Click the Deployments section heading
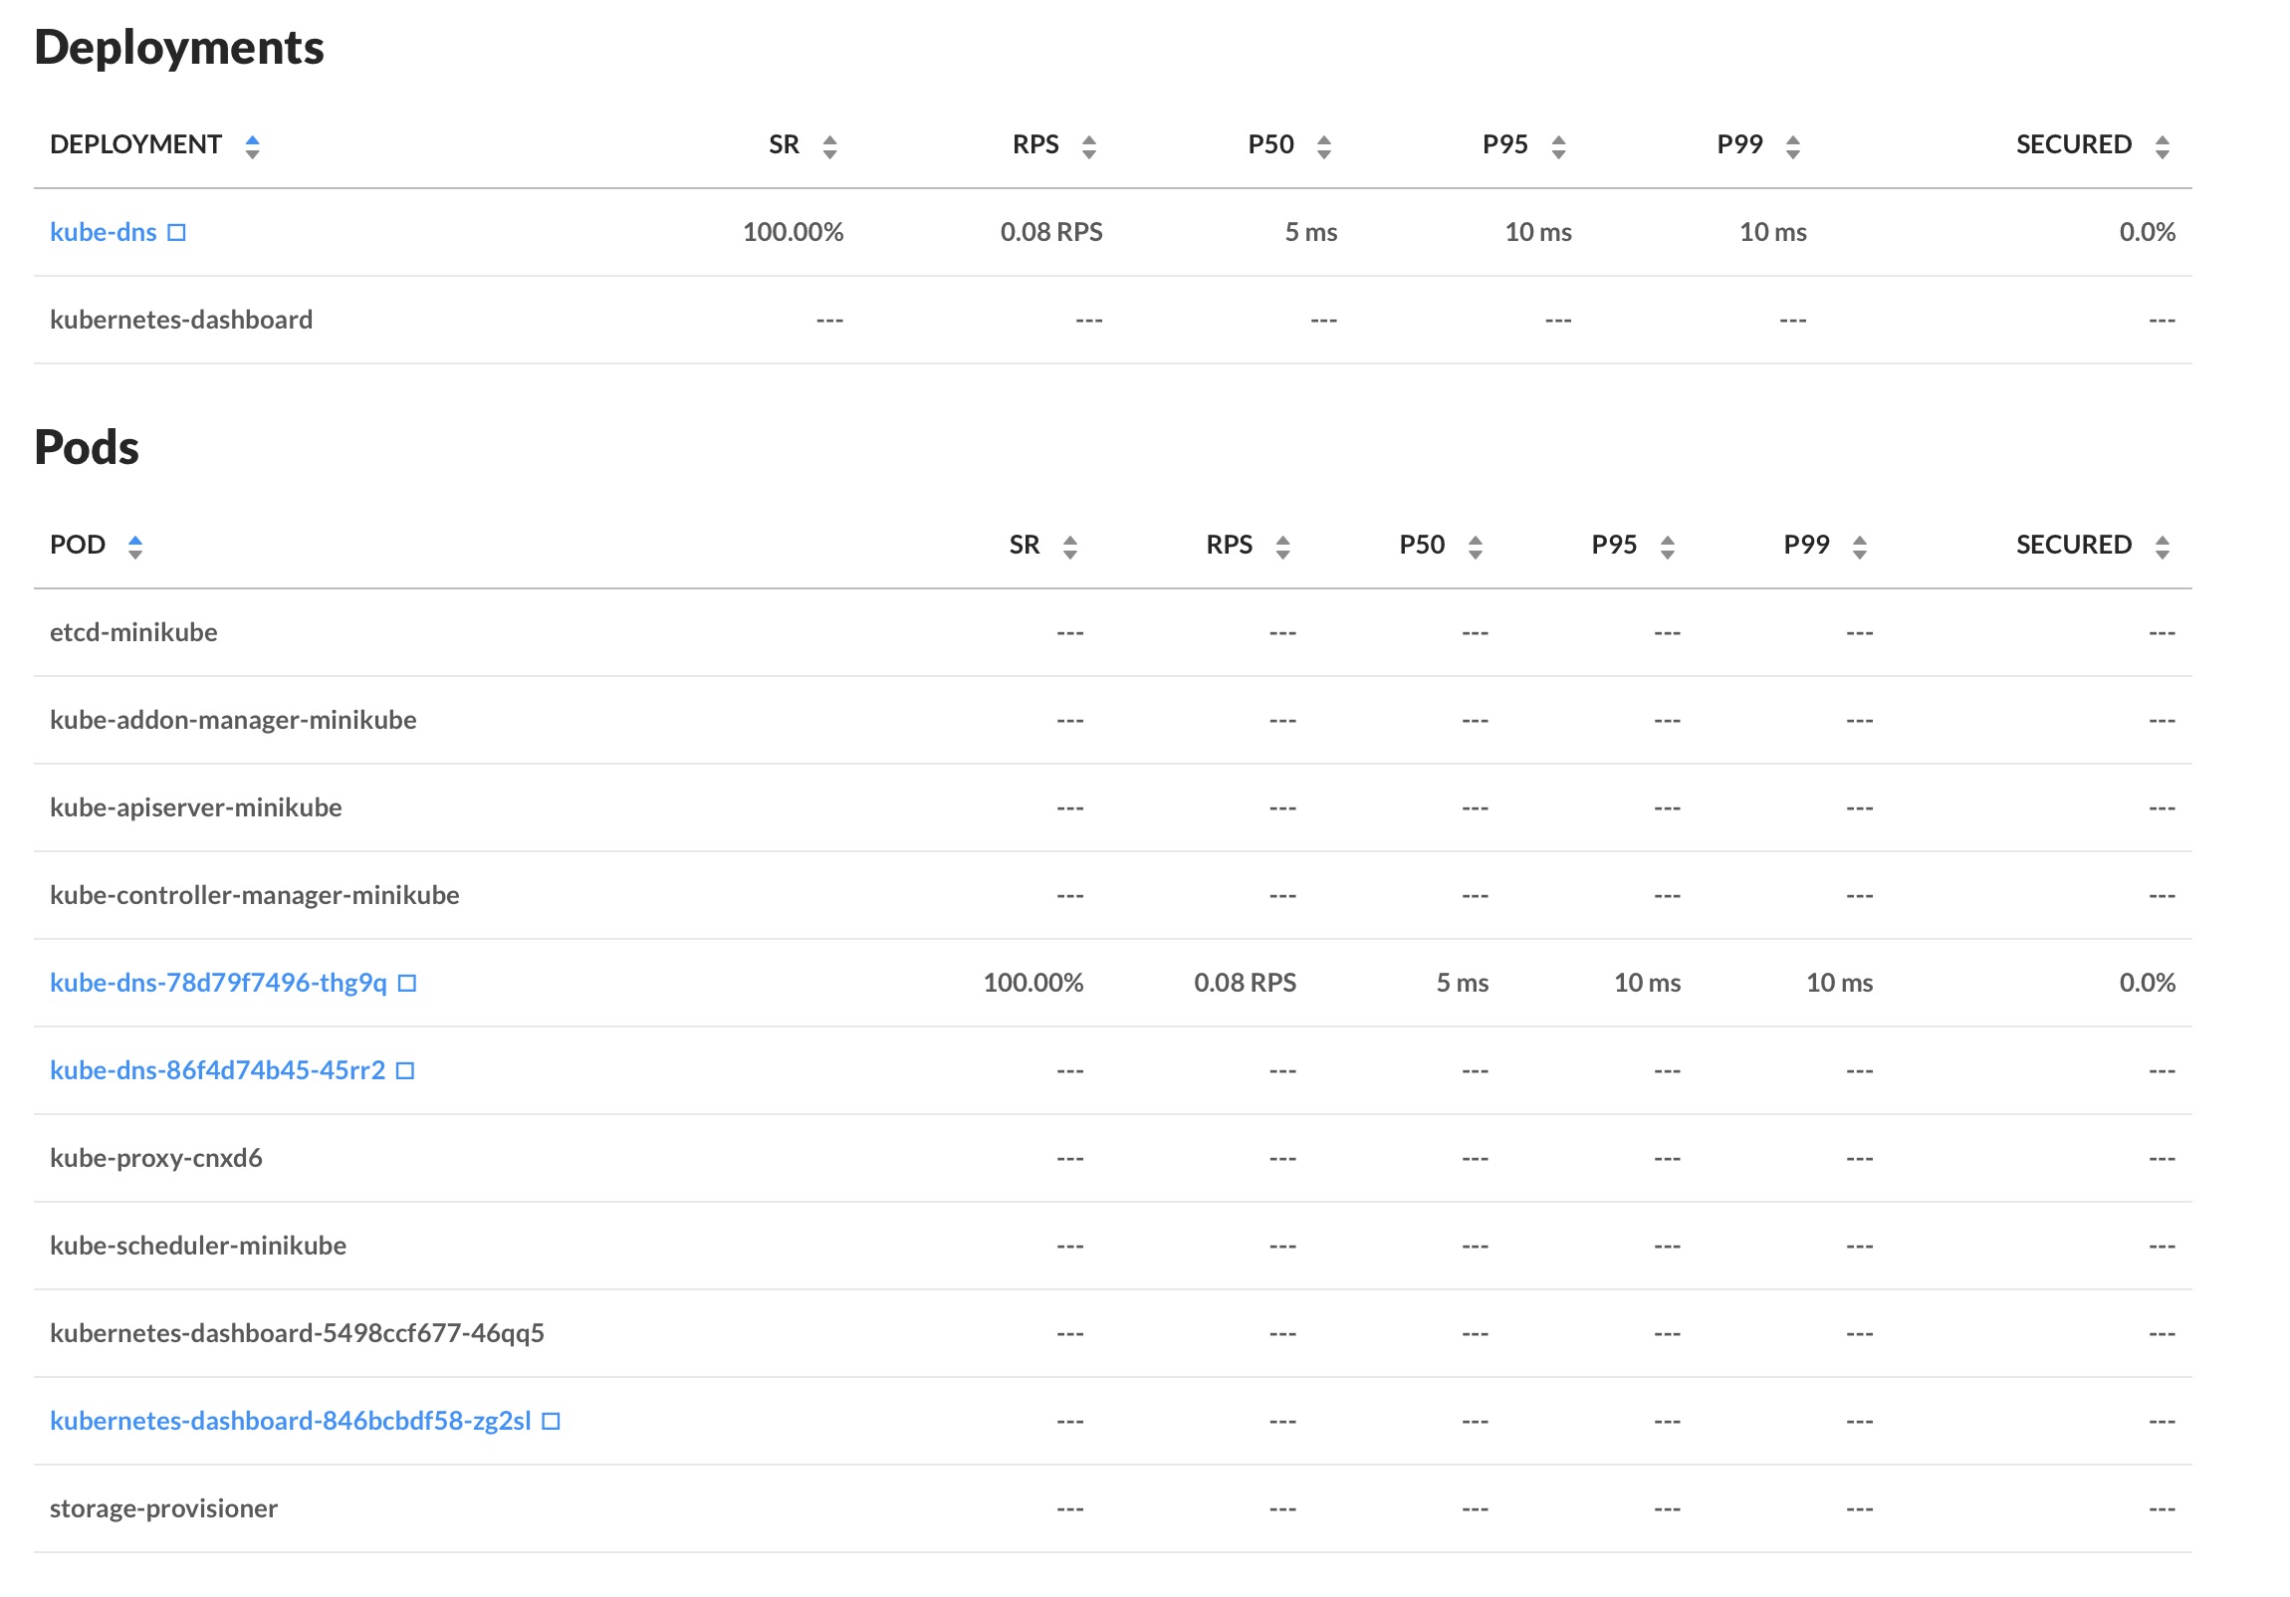This screenshot has height=1597, width=2290. point(179,48)
